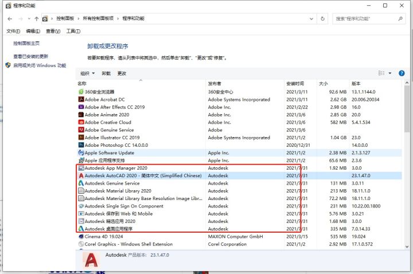
Task: Select the Cinema 4D 19.024 row name
Action: [104, 237]
